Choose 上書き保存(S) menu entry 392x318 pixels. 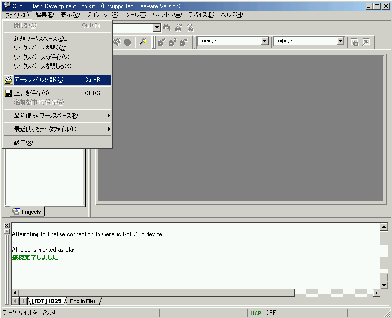click(x=58, y=93)
